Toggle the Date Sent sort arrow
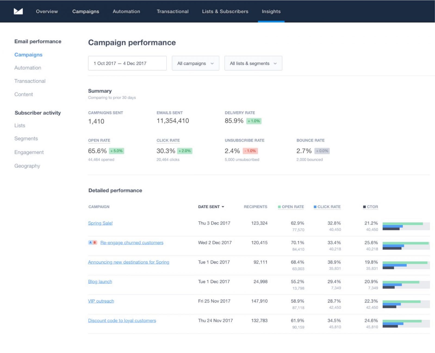 (223, 207)
